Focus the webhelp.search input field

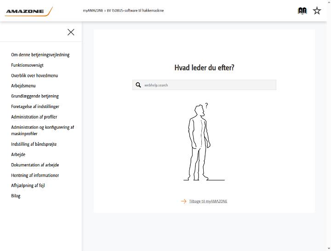pyautogui.click(x=204, y=85)
